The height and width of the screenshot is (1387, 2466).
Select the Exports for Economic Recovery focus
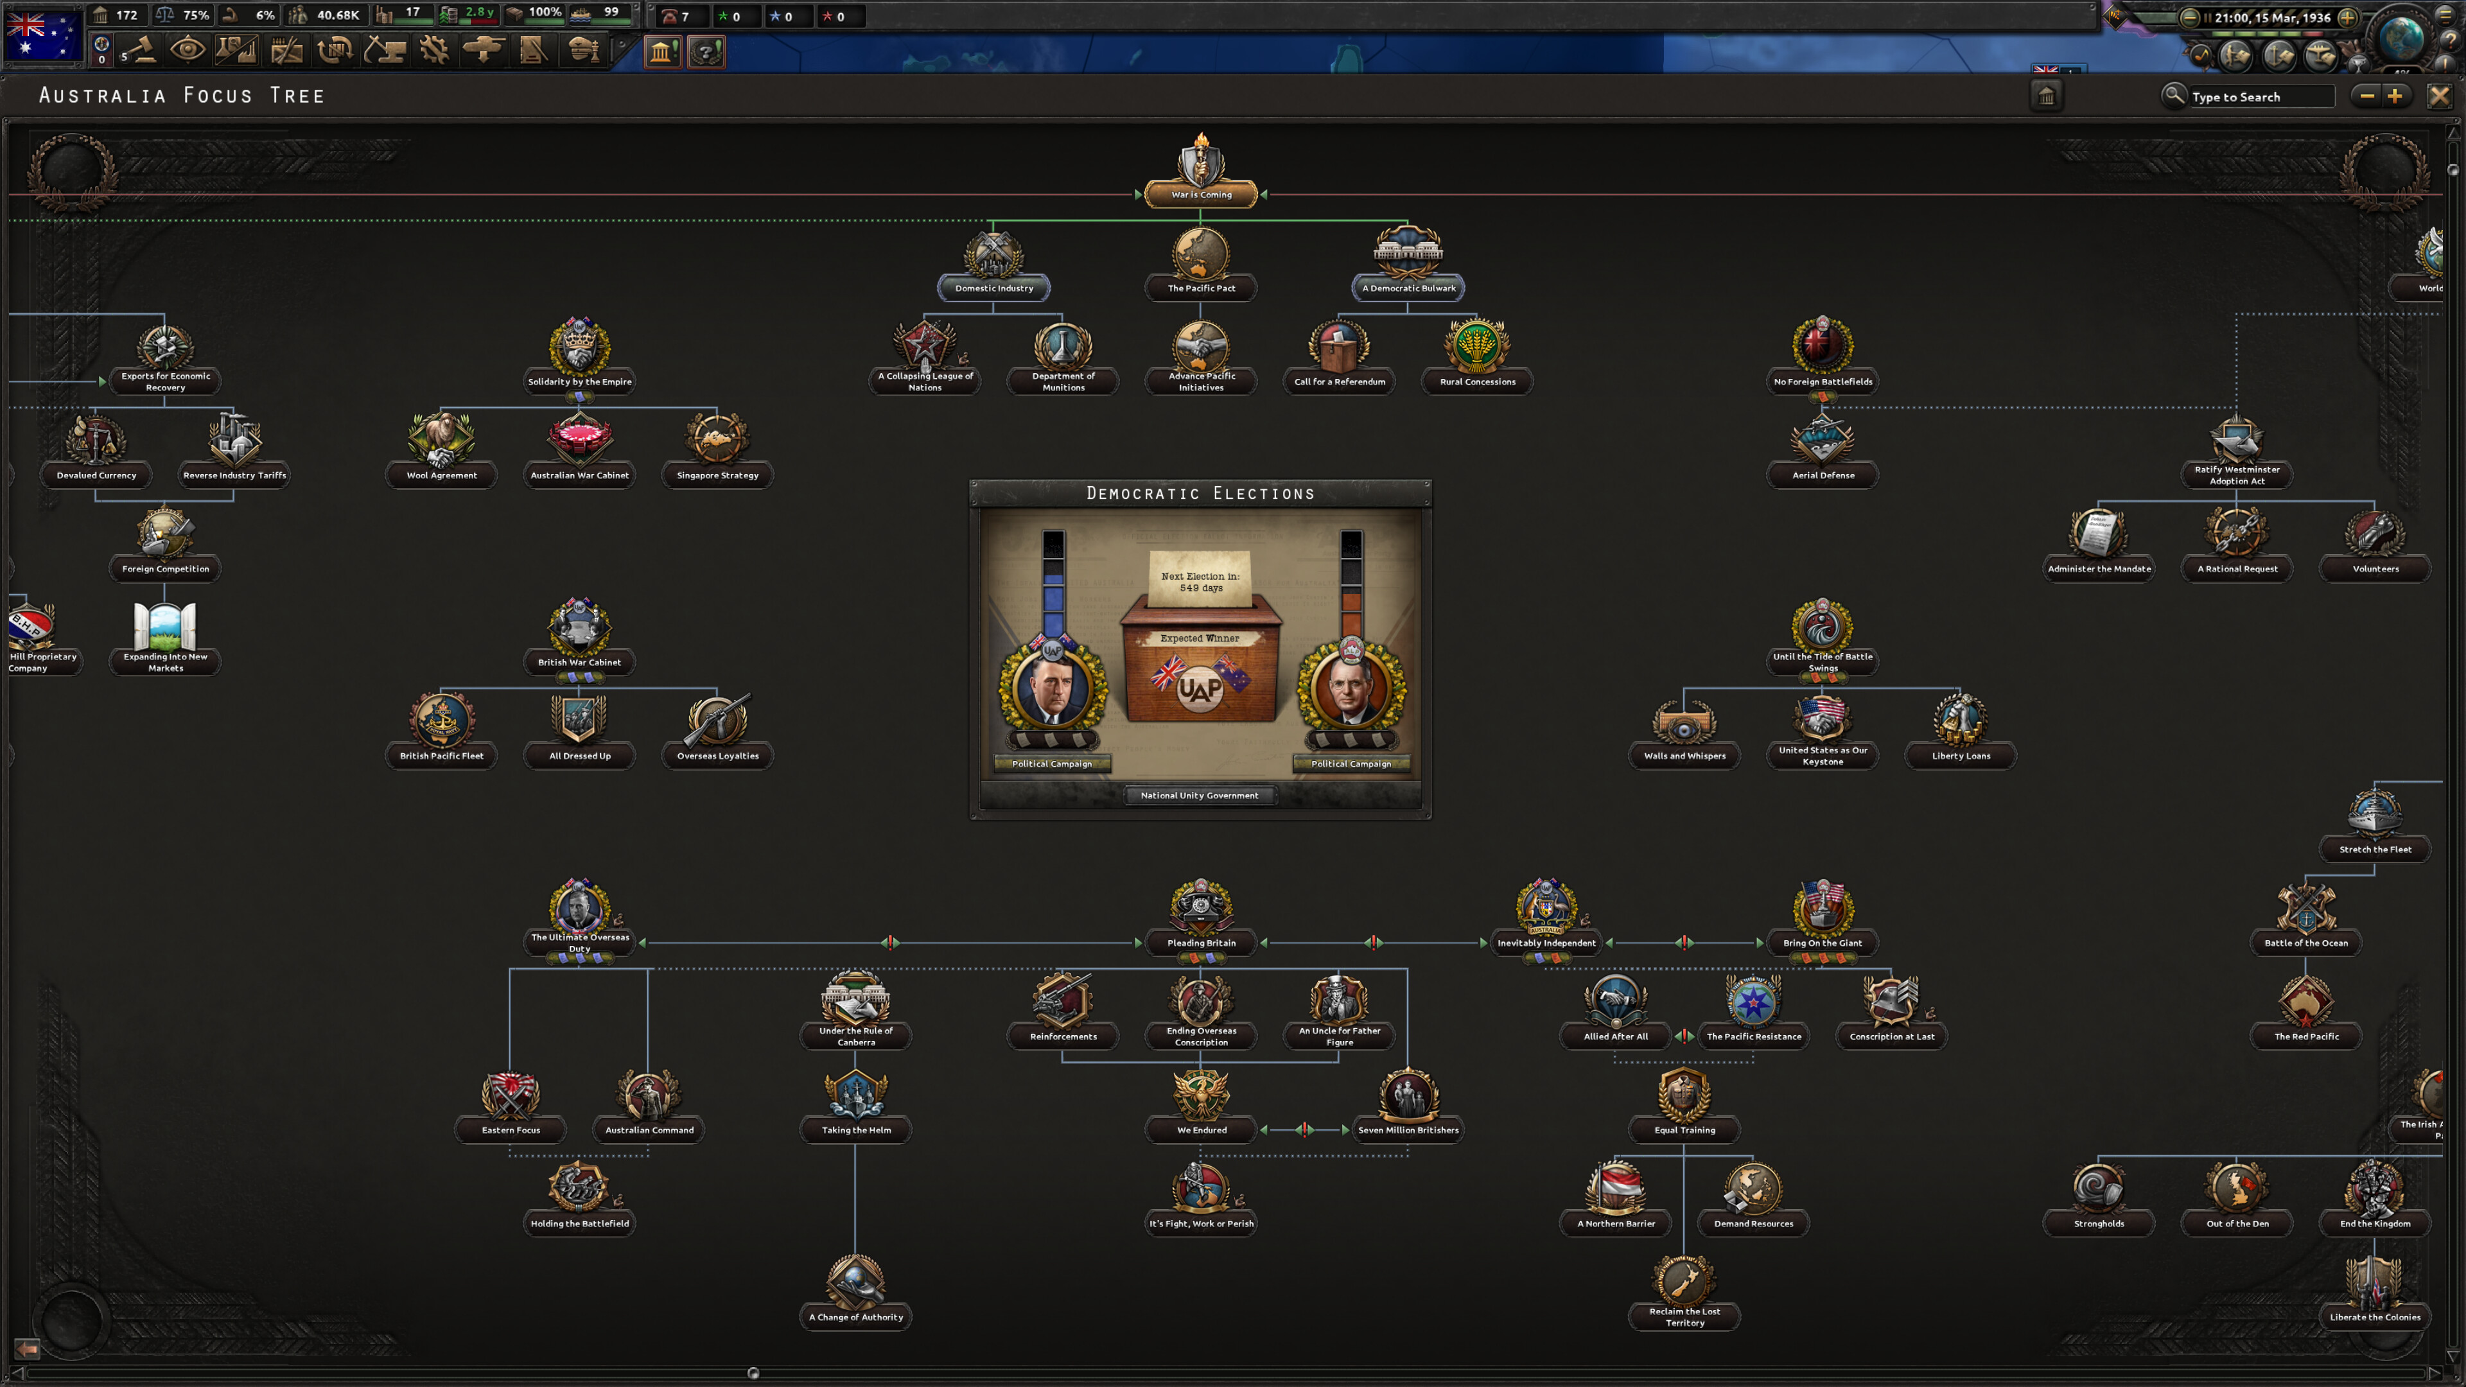point(164,358)
